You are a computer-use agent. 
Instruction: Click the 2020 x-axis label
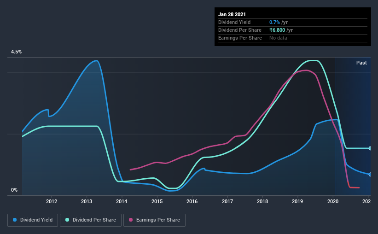pos(333,201)
